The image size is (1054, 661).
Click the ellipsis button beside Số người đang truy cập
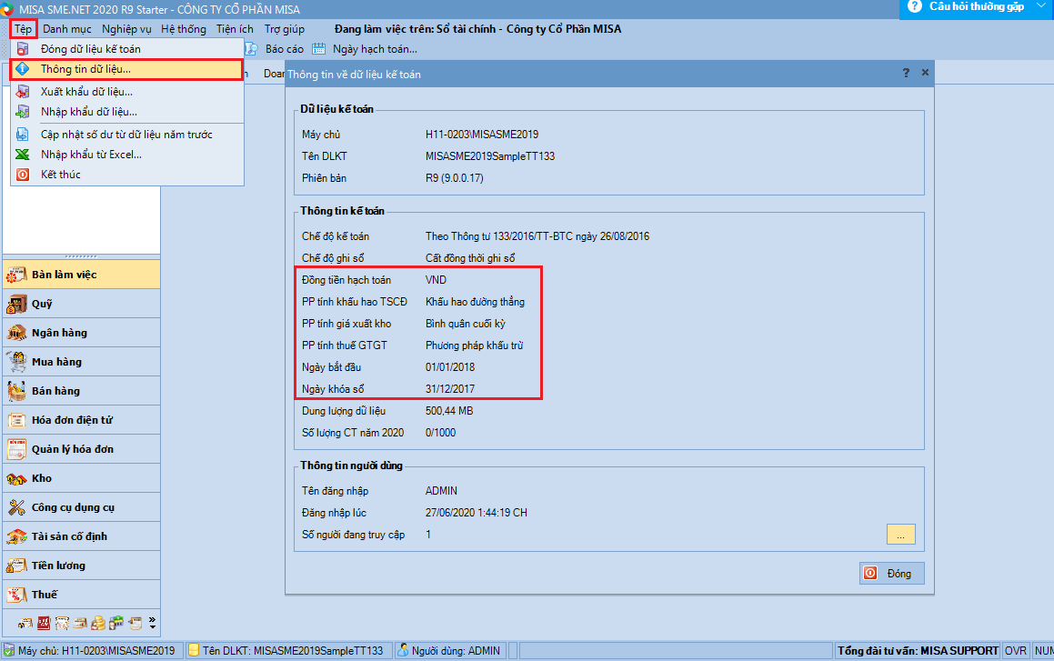(x=900, y=535)
